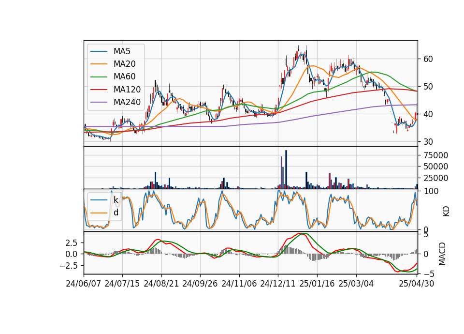This screenshot has width=464, height=334.
Task: Click the 24/12/11 date axis label
Action: 278,284
